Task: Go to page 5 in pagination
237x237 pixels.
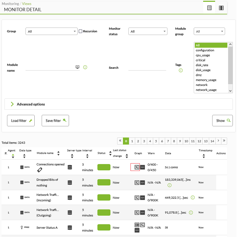Action: [156, 141]
